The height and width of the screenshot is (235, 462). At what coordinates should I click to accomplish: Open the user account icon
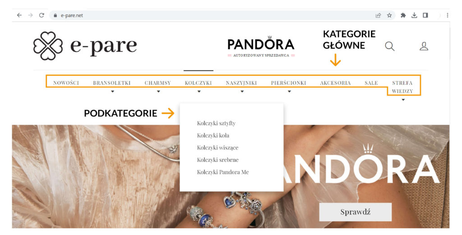(424, 46)
